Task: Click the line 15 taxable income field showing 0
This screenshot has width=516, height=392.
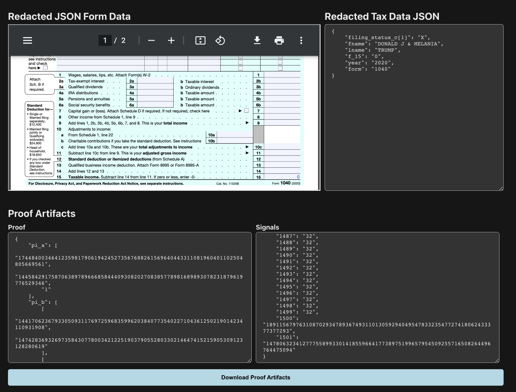Action: pyautogui.click(x=282, y=177)
